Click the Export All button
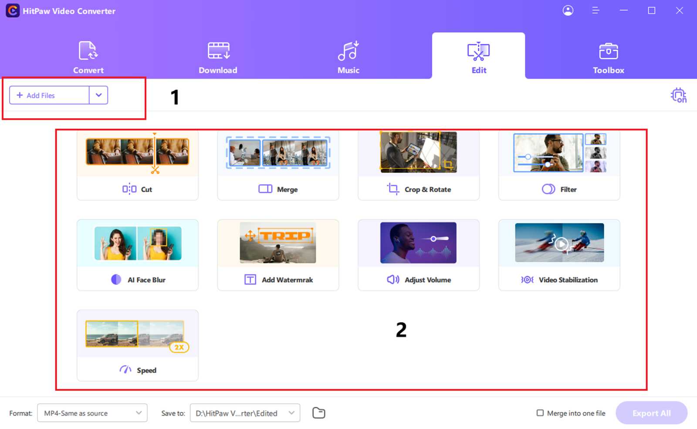This screenshot has height=429, width=697. coord(651,413)
